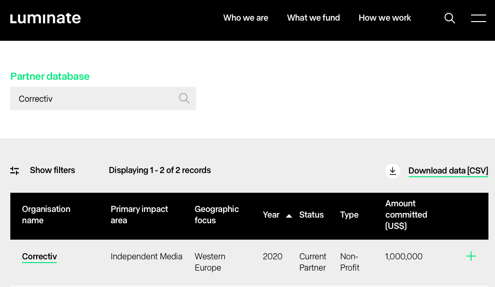
Task: Submit partner database search magnifier
Action: pos(184,98)
